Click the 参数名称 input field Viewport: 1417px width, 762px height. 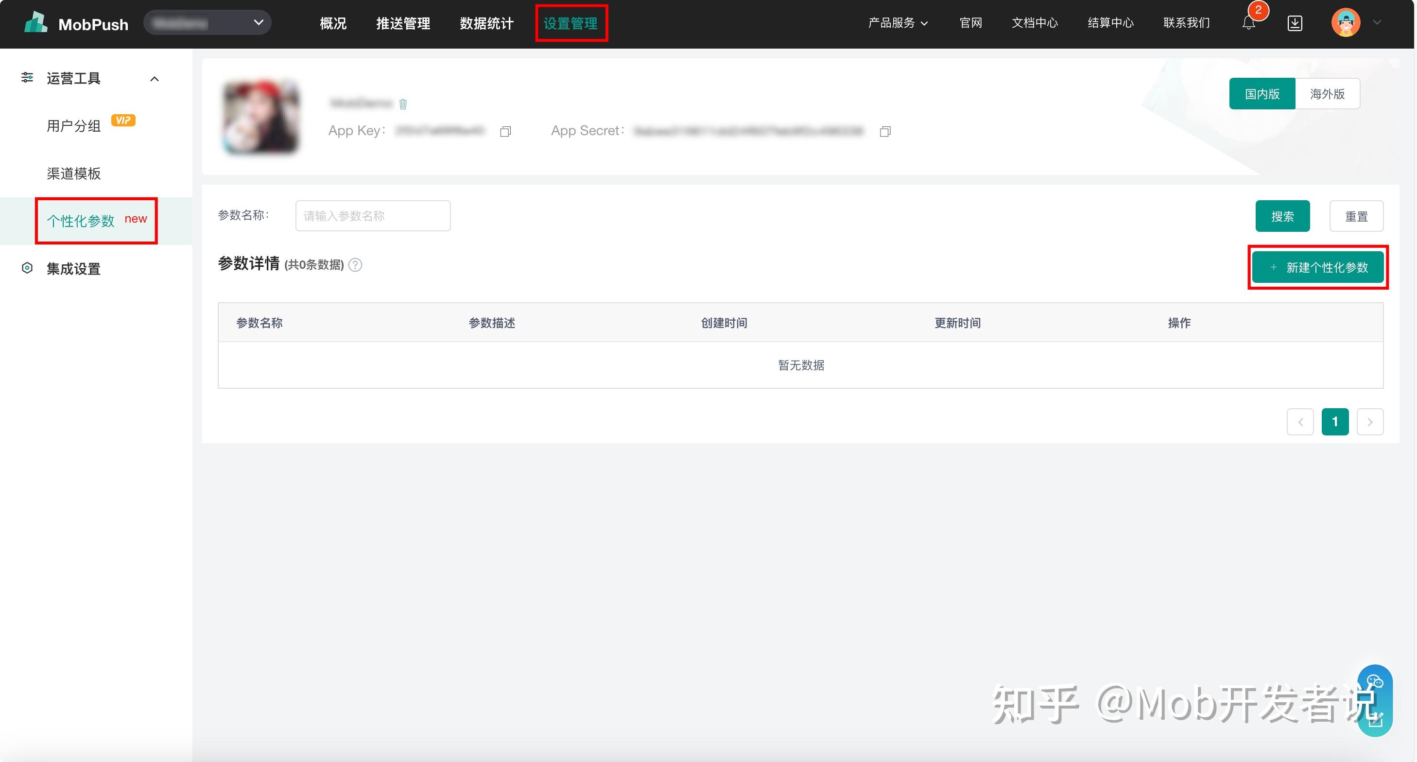(x=372, y=215)
